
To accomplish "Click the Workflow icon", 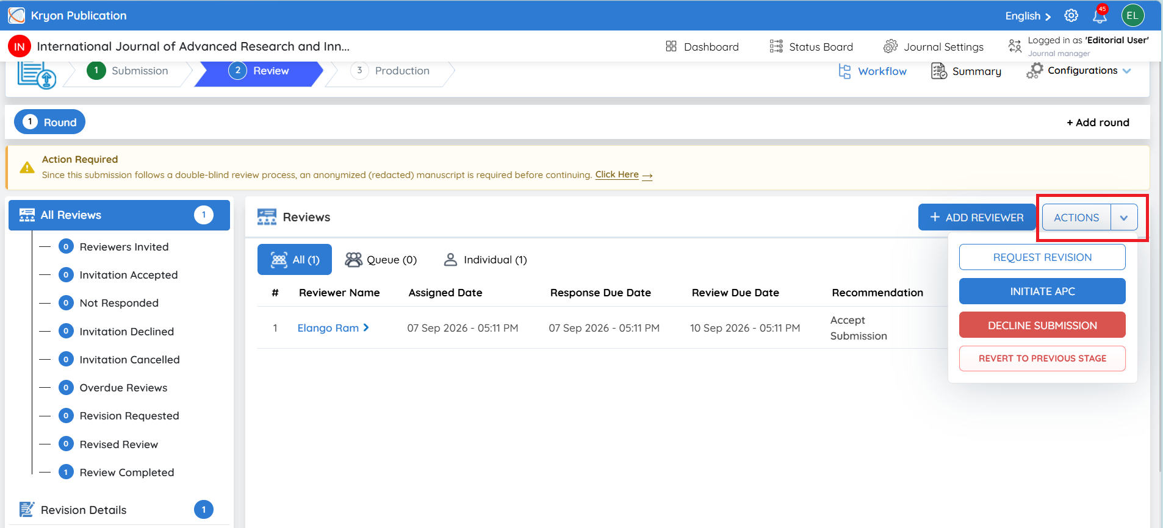I will 844,71.
